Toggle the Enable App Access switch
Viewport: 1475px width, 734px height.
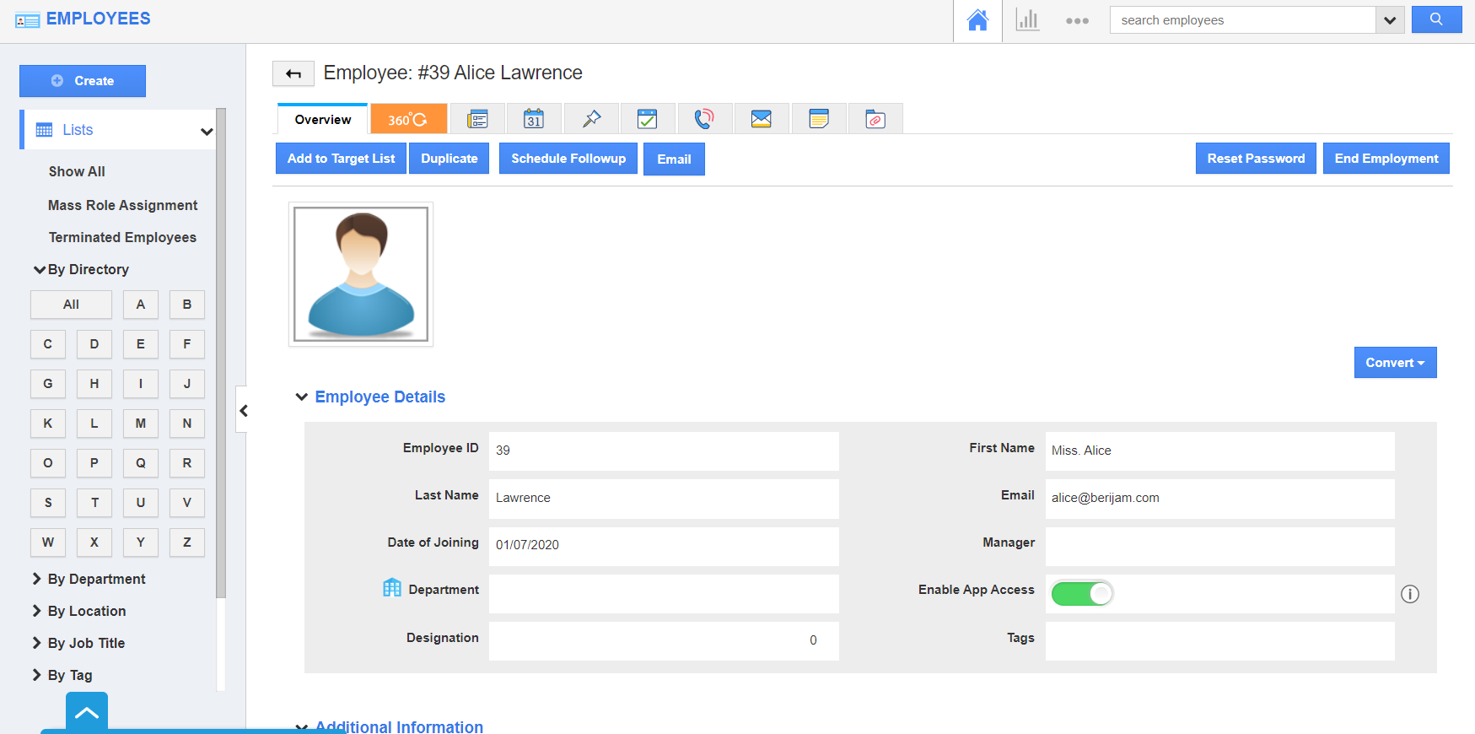click(x=1082, y=594)
